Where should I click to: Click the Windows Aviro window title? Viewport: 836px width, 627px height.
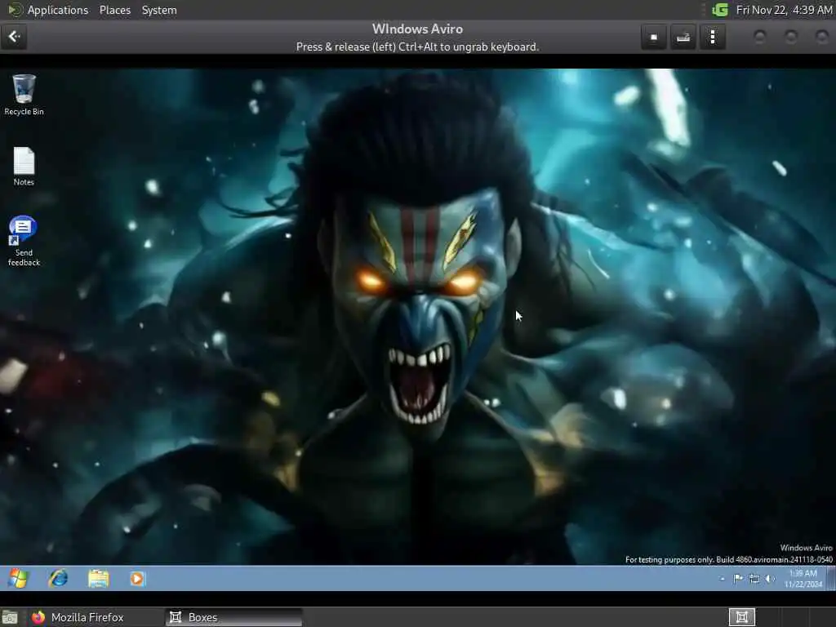(417, 29)
